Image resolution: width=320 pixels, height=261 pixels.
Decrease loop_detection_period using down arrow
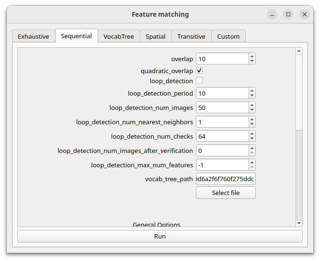[x=252, y=96]
